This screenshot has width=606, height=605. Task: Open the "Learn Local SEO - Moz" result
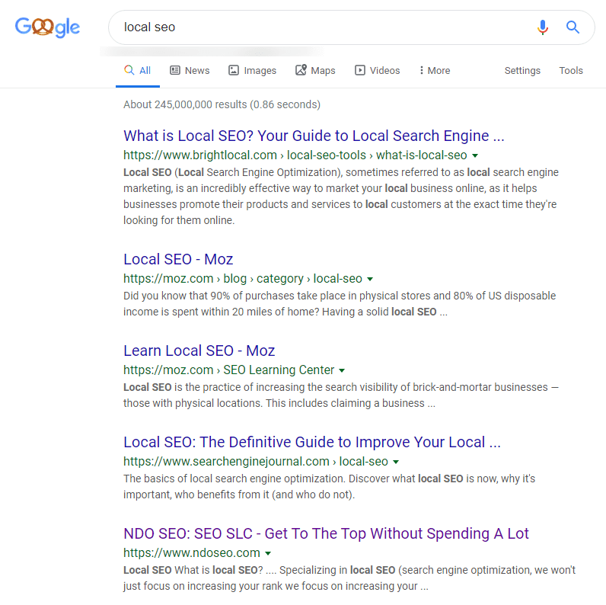point(199,351)
